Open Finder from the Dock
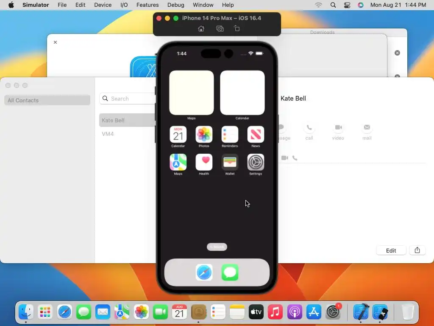434x326 pixels. (x=26, y=312)
